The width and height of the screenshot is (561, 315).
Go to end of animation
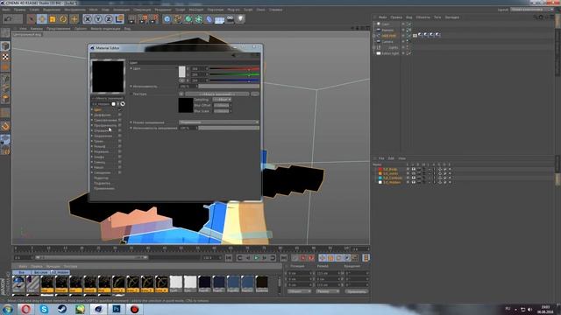point(283,258)
